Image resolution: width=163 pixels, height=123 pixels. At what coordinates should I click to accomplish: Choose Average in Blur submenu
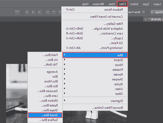point(45,72)
